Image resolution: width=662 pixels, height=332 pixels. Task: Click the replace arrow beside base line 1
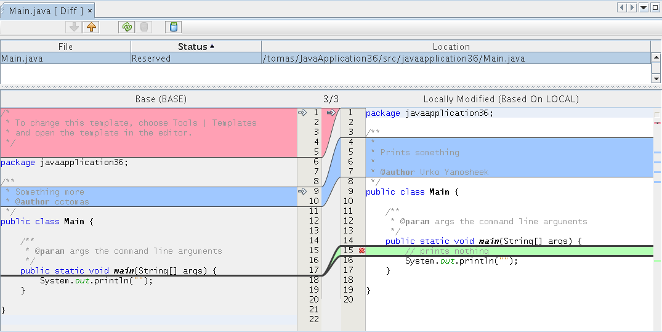[302, 113]
